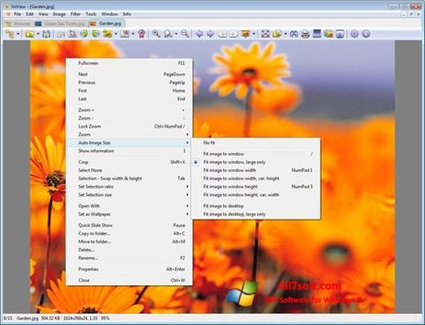
Task: Click the Save As floppy icon
Action: coord(46,34)
